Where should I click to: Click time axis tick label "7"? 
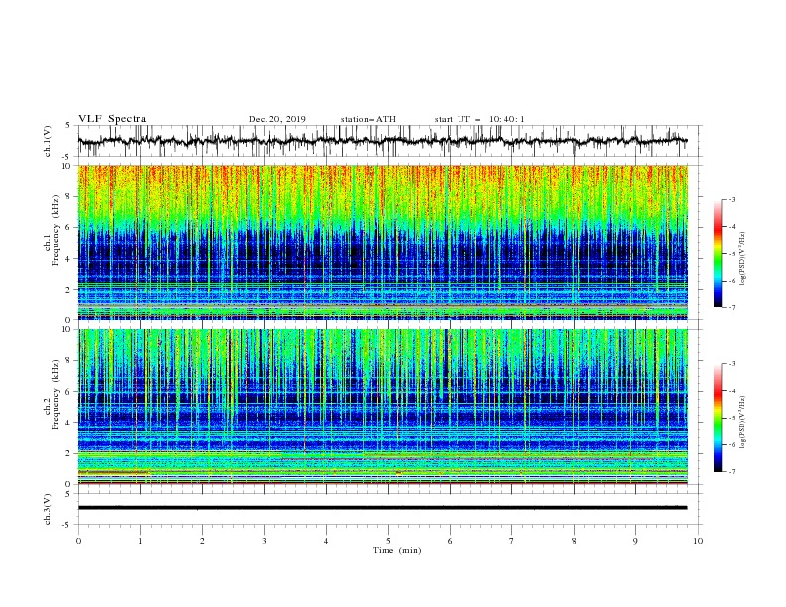point(512,541)
